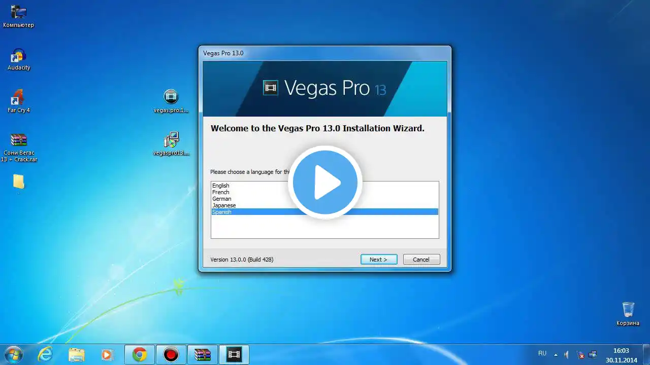Click the Version 13.0.0 (Build 428) text

[x=242, y=260]
